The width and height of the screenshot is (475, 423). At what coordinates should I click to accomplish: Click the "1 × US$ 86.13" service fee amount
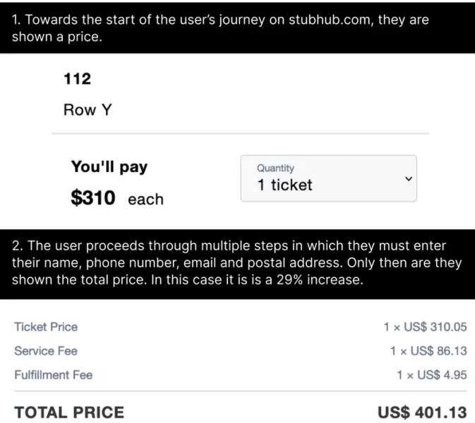coord(428,351)
